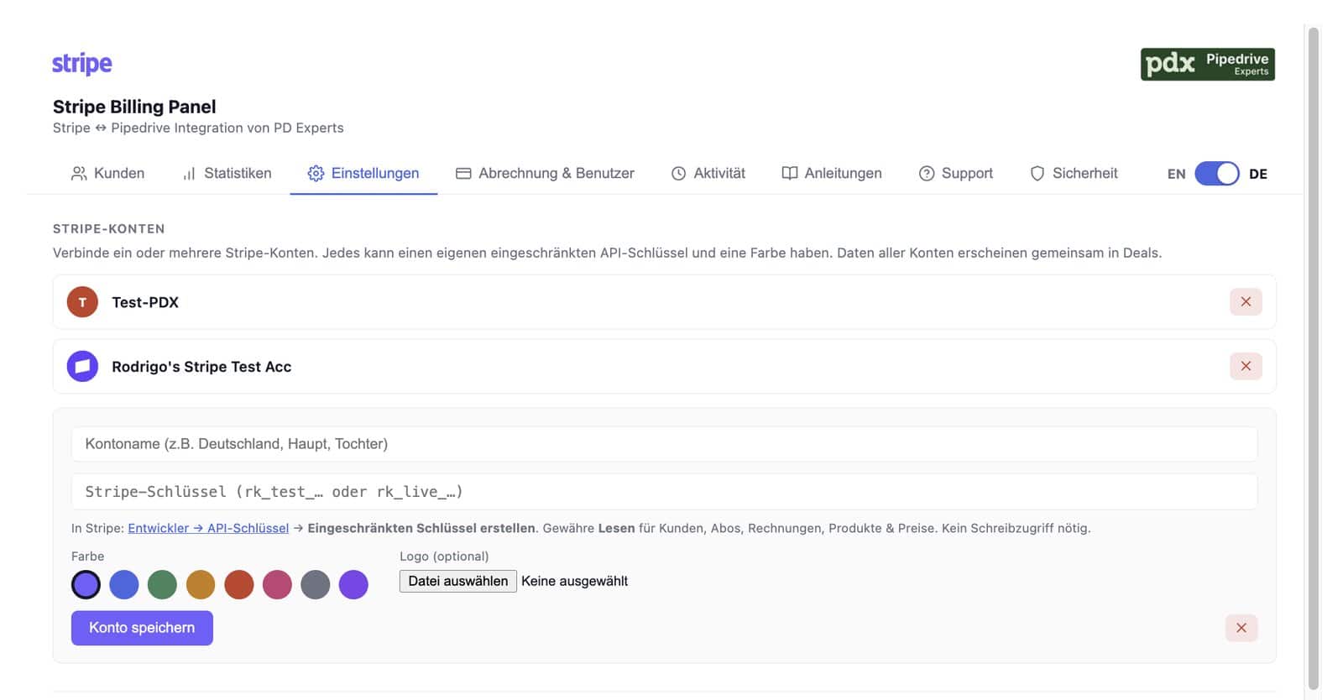
Task: Select the green color swatch
Action: tap(162, 584)
